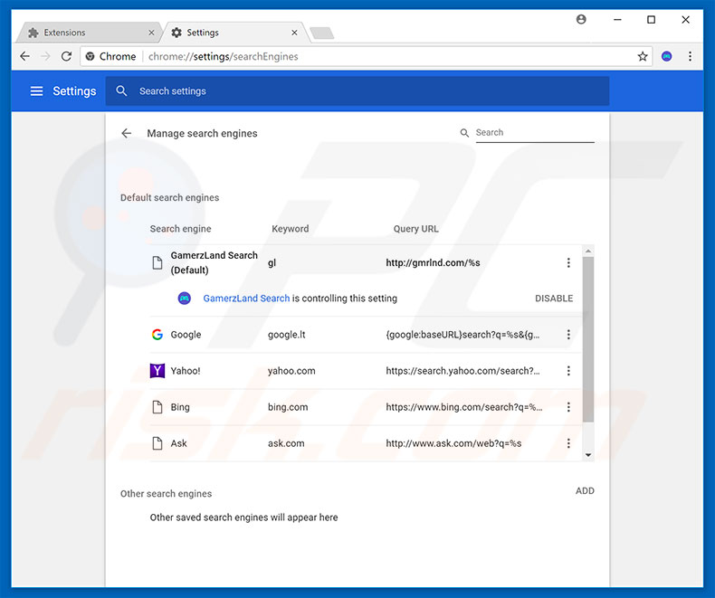Open more actions for Yahoo! engine
Viewport: 715px width, 598px height.
[568, 371]
